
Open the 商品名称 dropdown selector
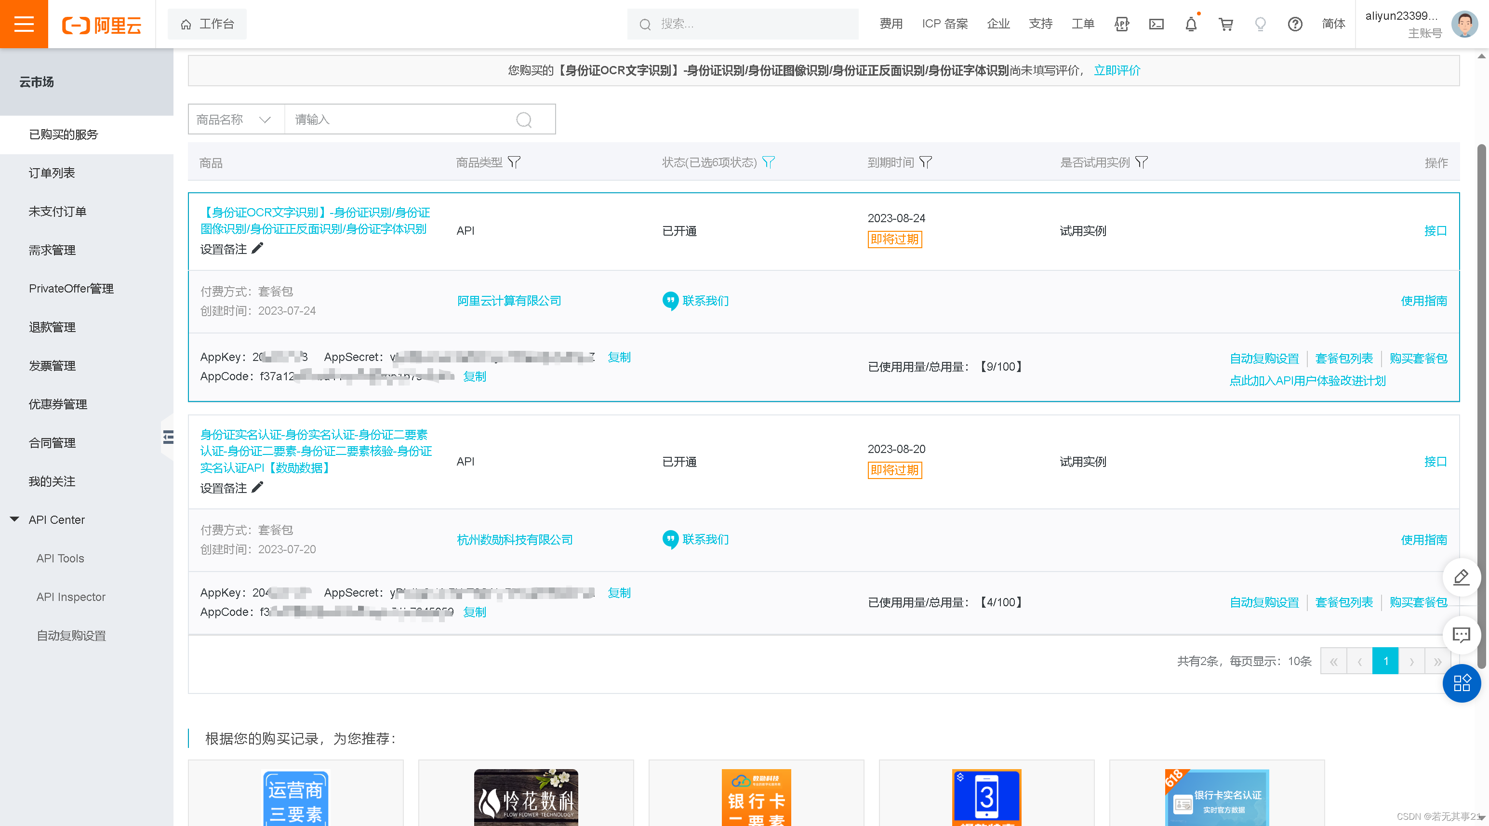pyautogui.click(x=235, y=120)
